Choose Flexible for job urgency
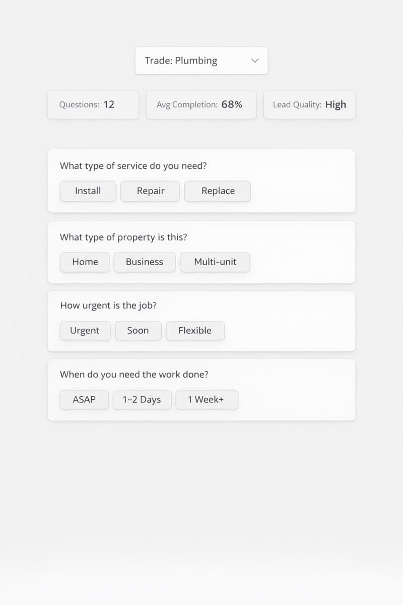The image size is (403, 605). 195,331
